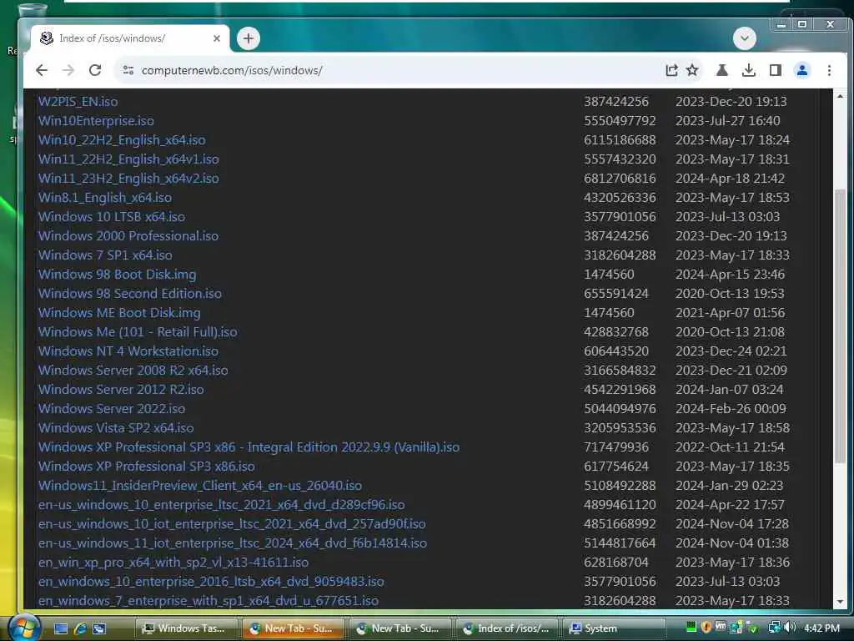
Task: Open the browser profile avatar
Action: click(x=801, y=70)
